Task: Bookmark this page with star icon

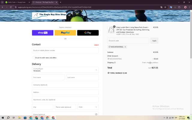Action: tap(165, 7)
